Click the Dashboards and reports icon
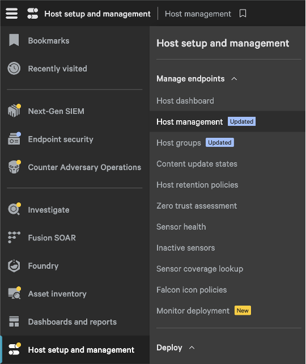The image size is (306, 364). tap(14, 321)
